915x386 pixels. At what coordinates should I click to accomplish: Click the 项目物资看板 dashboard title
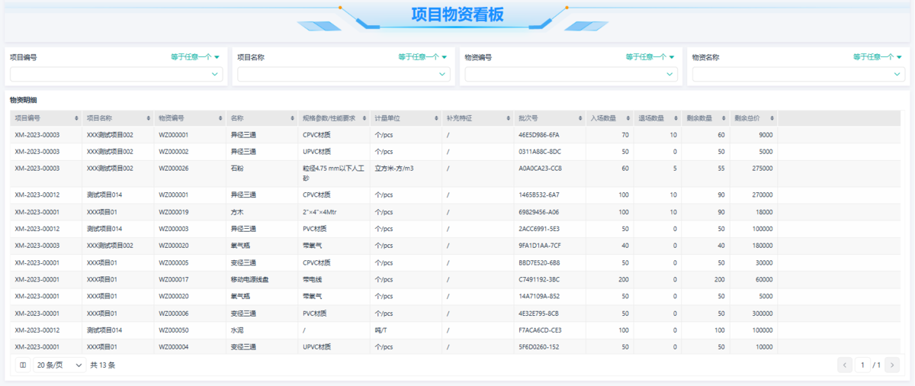tap(457, 15)
